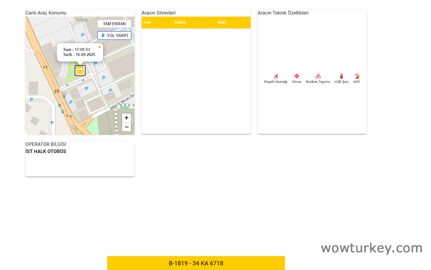The height and width of the screenshot is (270, 431).
Task: Open the map in TAM EKRAN mode
Action: point(114,24)
